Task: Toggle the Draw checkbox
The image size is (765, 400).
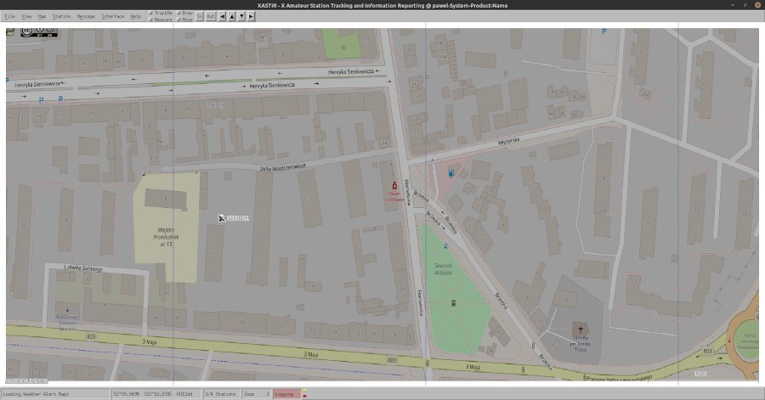Action: pos(185,13)
